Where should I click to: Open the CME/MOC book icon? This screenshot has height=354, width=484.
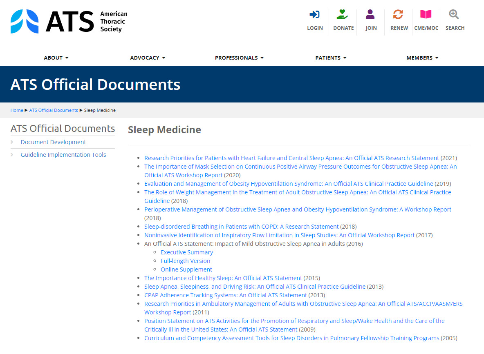click(x=426, y=15)
